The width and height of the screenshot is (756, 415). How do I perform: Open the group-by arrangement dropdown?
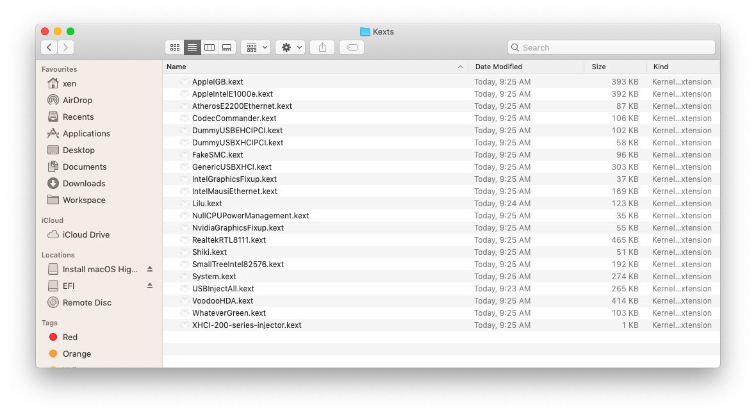256,47
